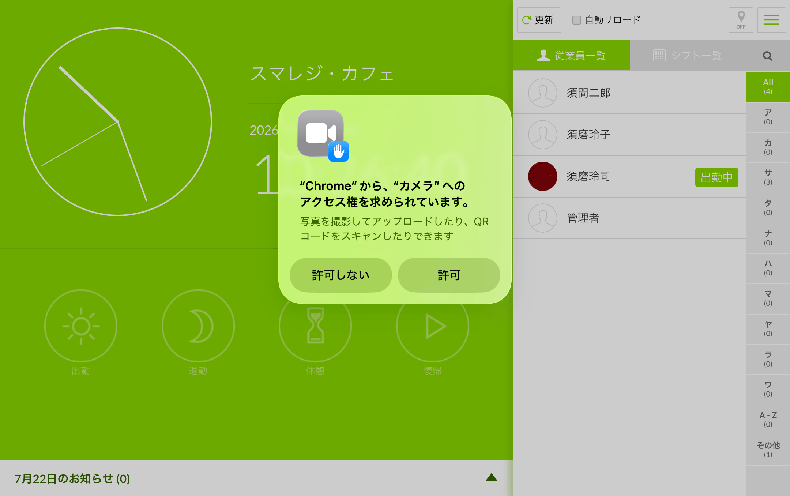Filter employees by ヤ index

[x=768, y=329]
